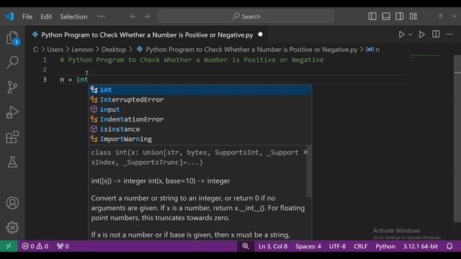
Task: Open the Selection menu
Action: click(x=73, y=17)
